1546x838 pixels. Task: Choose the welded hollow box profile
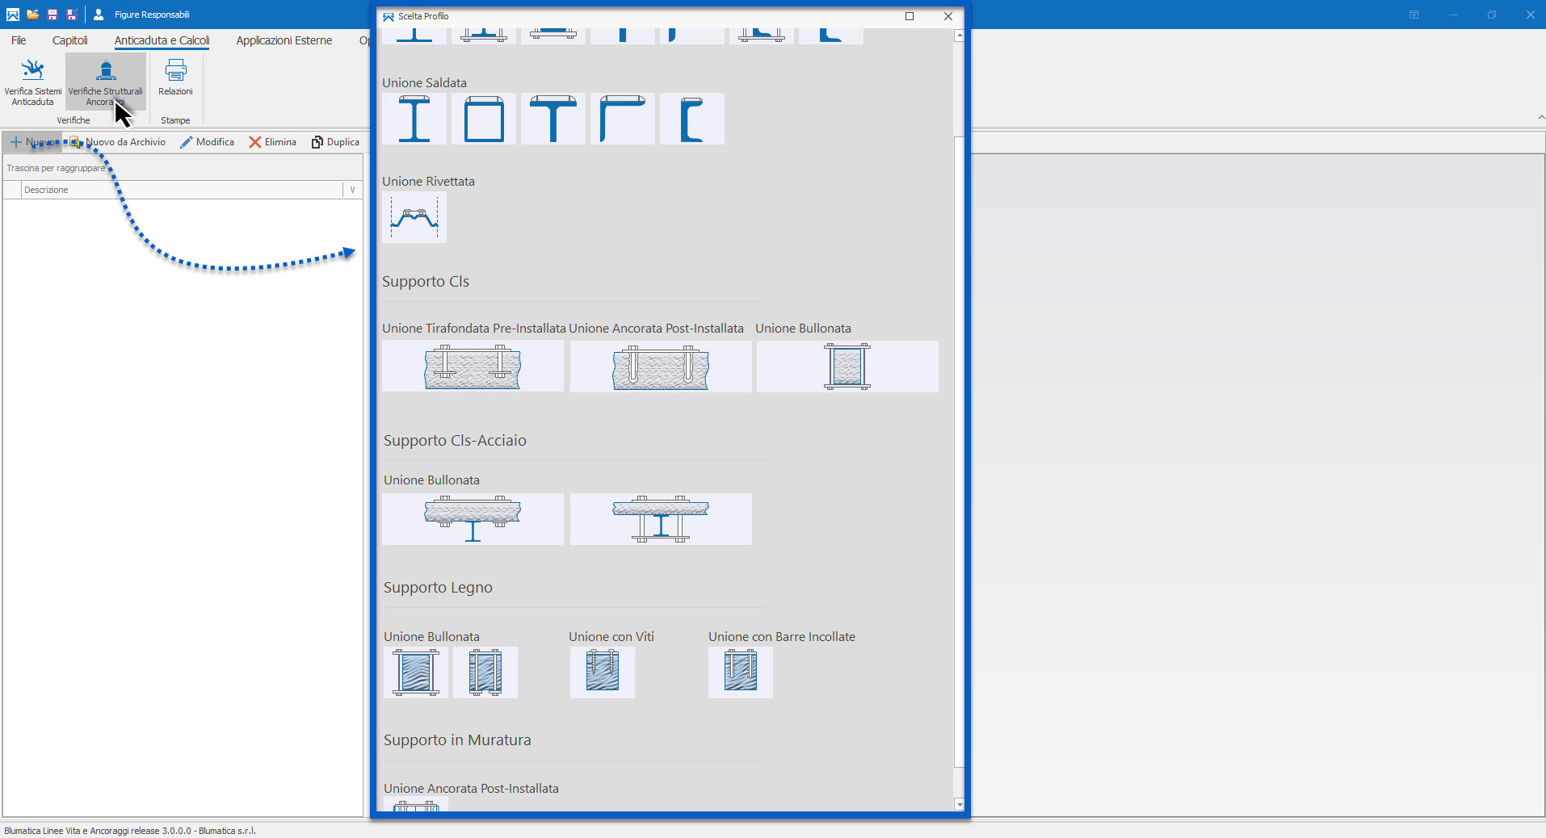(x=484, y=119)
